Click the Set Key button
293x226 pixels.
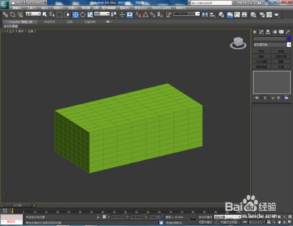[x=205, y=222]
